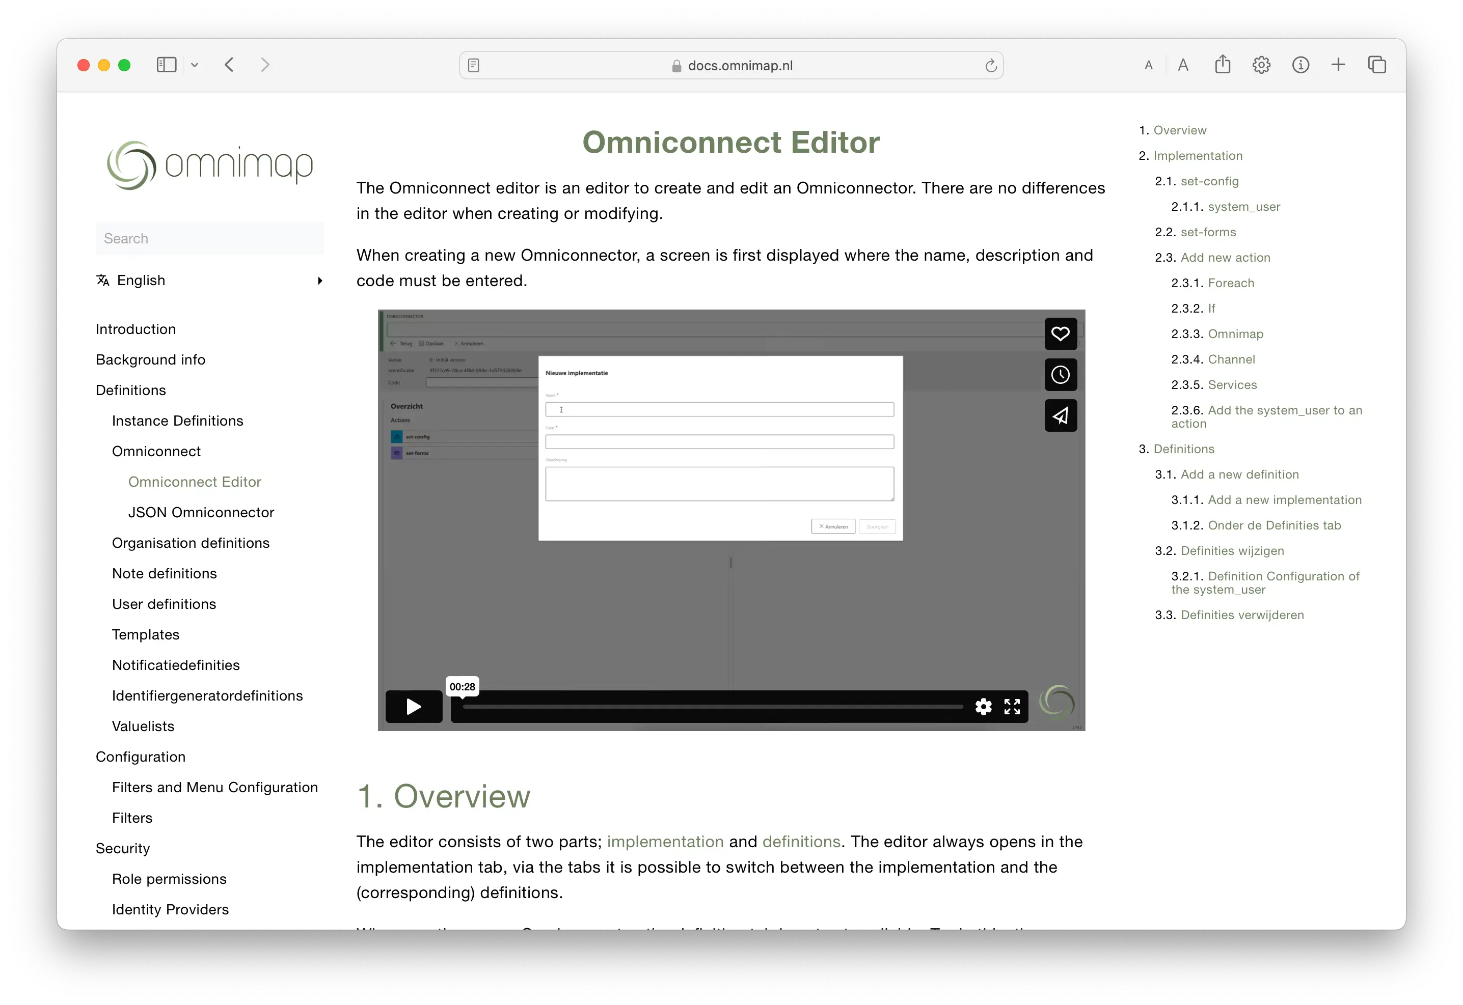Open the JSON Omniconnector page
1463x1005 pixels.
(201, 513)
